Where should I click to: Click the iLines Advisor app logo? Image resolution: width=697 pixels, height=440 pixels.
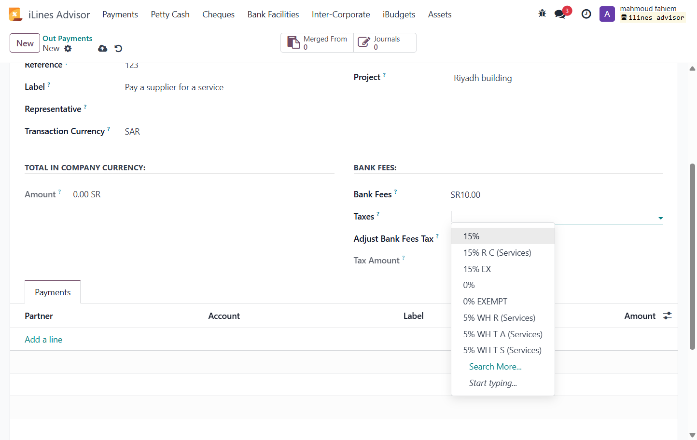click(15, 14)
